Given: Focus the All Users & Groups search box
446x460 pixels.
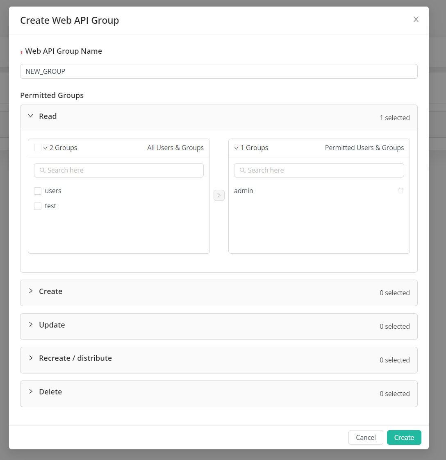Looking at the screenshot, I should (x=123, y=170).
